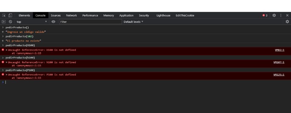291x113 pixels.
Task: Focus the console Filter input field
Action: tap(91, 22)
